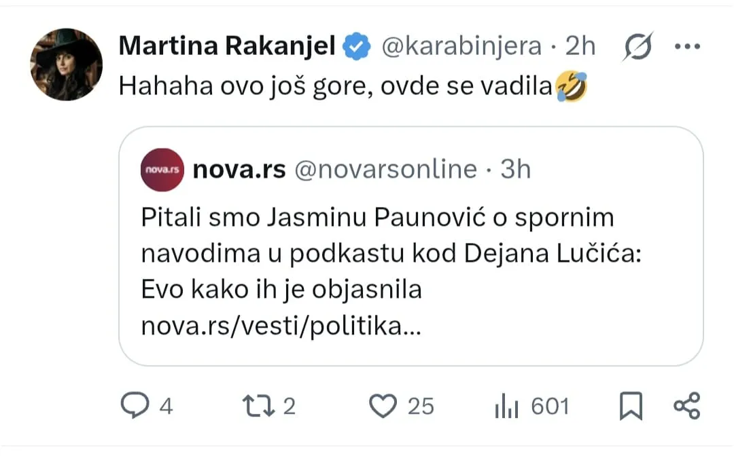View analytics bar chart icon
Image resolution: width=734 pixels, height=456 pixels.
(x=506, y=406)
